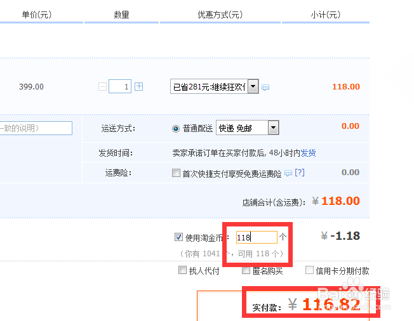Uncheck the 使用淘金币 checkbox
Screen dimensions: 414x321
point(178,237)
